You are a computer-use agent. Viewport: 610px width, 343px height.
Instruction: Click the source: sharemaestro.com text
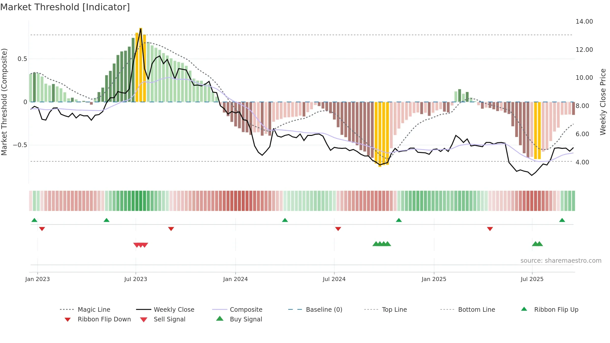pos(561,261)
